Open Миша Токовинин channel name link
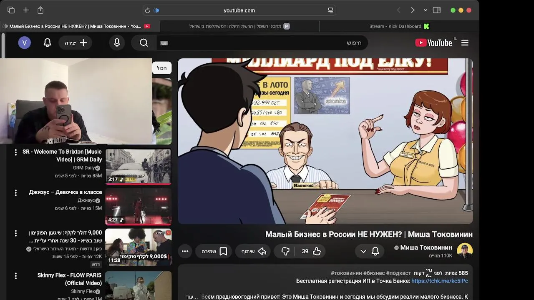 (x=426, y=247)
